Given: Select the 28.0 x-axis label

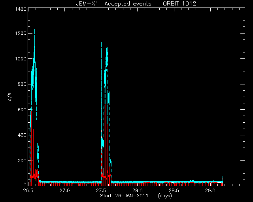Looking at the screenshot, I should pos(138,191).
